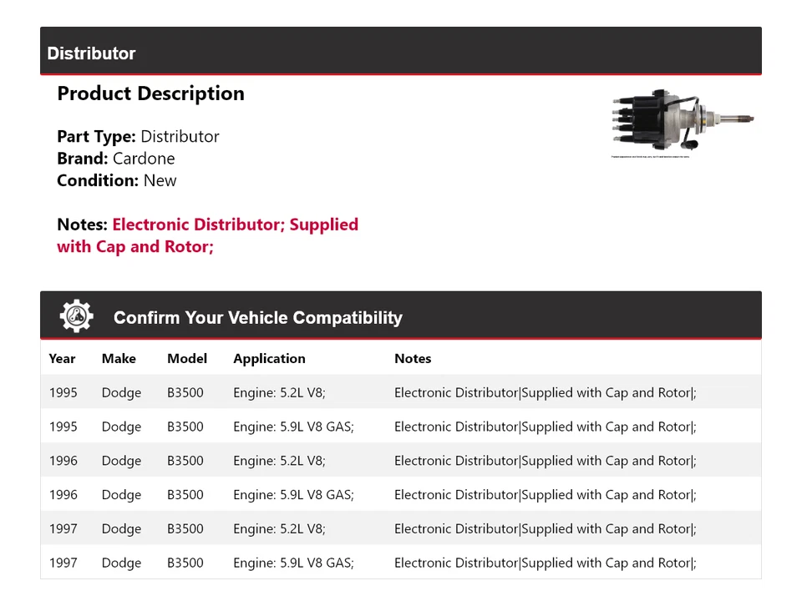Screen dimensions: 802x606
Task: Select the Model column header
Action: coord(187,359)
